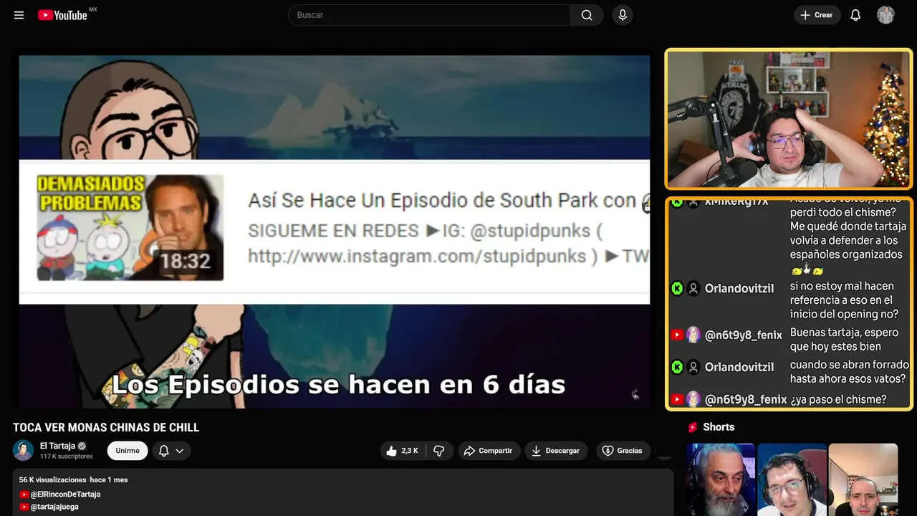The height and width of the screenshot is (516, 917).
Task: Click the Buscar search field
Action: click(429, 15)
